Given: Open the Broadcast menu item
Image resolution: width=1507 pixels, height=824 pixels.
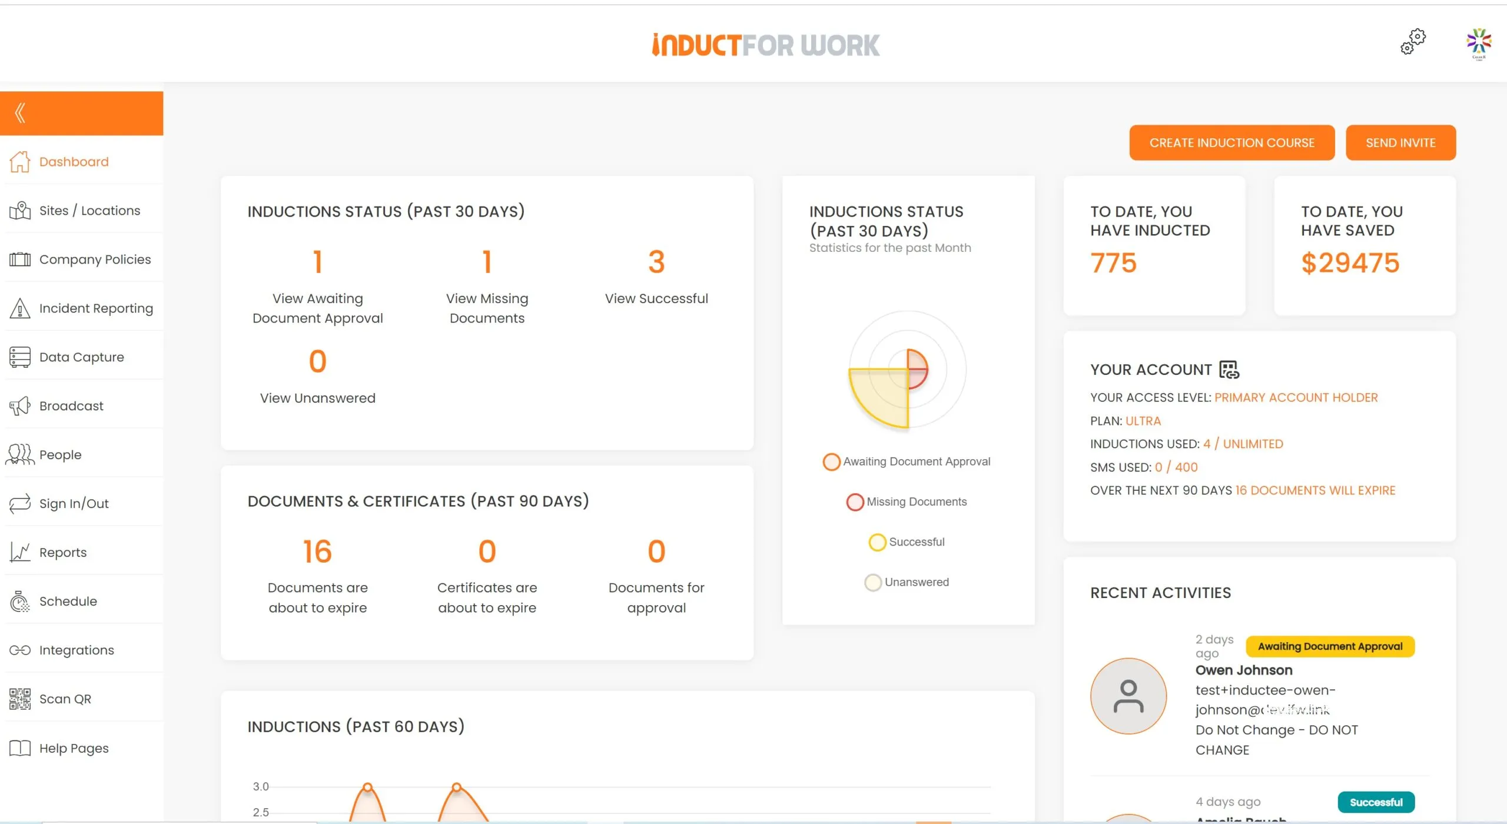Looking at the screenshot, I should pyautogui.click(x=71, y=406).
